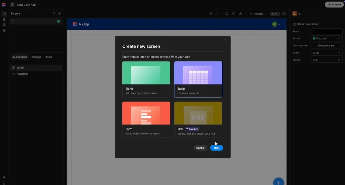
Task: Expand the Access App user dropdown
Action: tap(326, 38)
